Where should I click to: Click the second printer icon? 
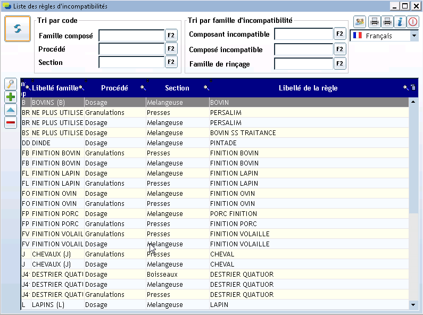[387, 22]
